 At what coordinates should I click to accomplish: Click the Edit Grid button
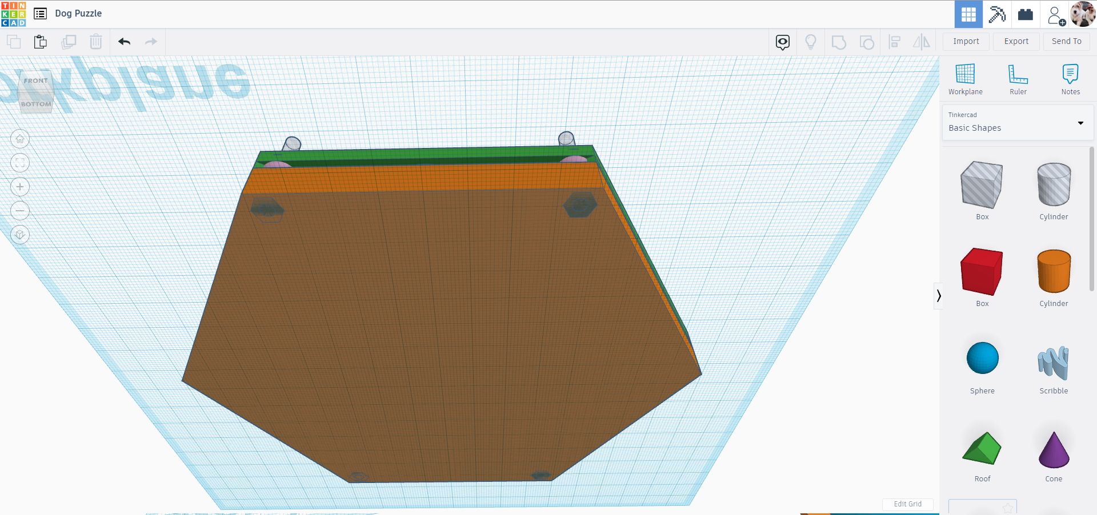(x=907, y=504)
